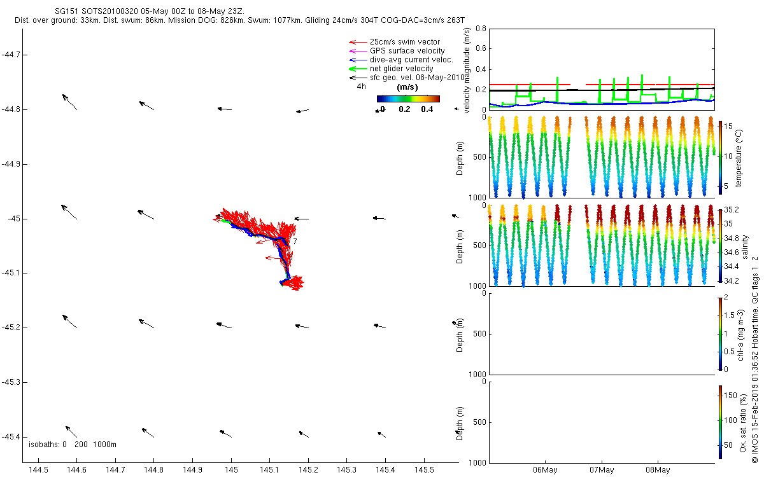Click the salinity colorbar
The height and width of the screenshot is (477, 764).
tap(720, 245)
